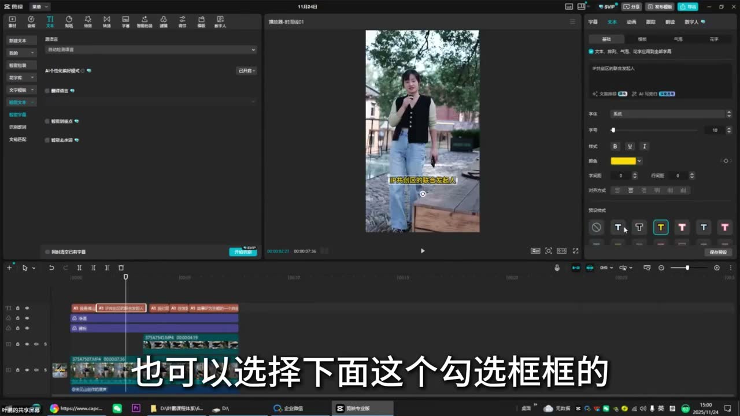Click the center text alignment icon
The width and height of the screenshot is (740, 416).
coord(631,190)
